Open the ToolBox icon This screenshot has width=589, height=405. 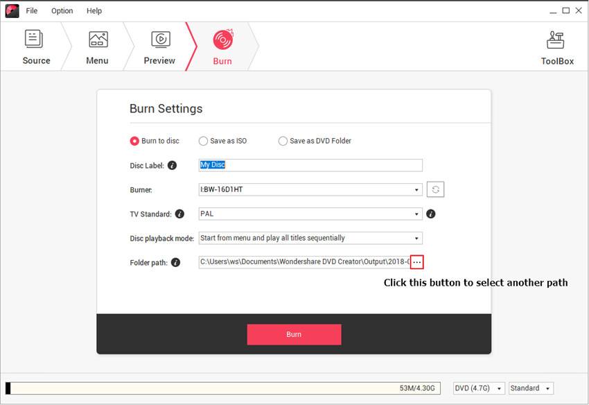click(556, 40)
